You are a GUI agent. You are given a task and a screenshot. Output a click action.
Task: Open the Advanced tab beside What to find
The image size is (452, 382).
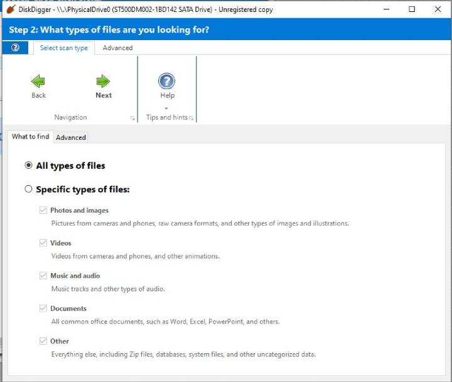point(71,137)
